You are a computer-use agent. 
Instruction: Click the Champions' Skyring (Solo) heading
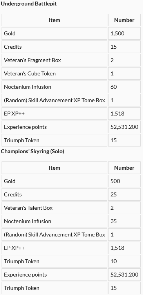33,152
